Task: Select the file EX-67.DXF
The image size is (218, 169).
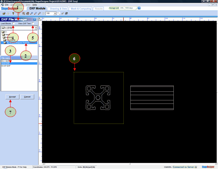Action: 19,66
